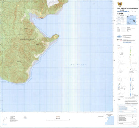This screenshot has height=128, width=139.
Task: Click the red and white emblem icon
Action: tap(121, 40)
